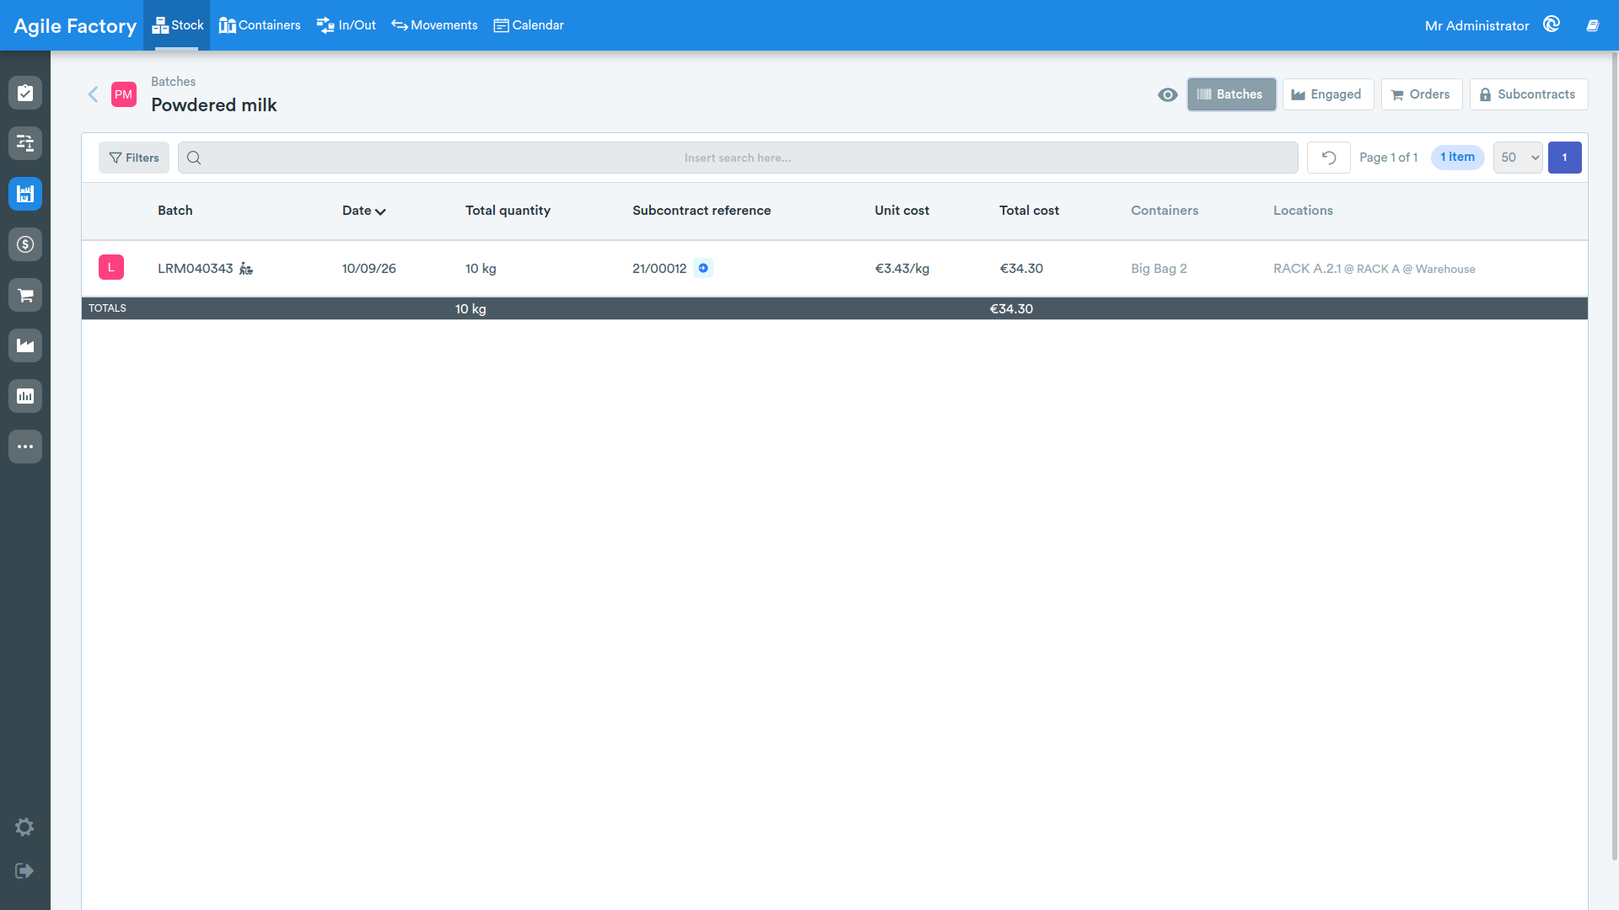Click the pink L batch badge
The height and width of the screenshot is (910, 1619).
(111, 267)
